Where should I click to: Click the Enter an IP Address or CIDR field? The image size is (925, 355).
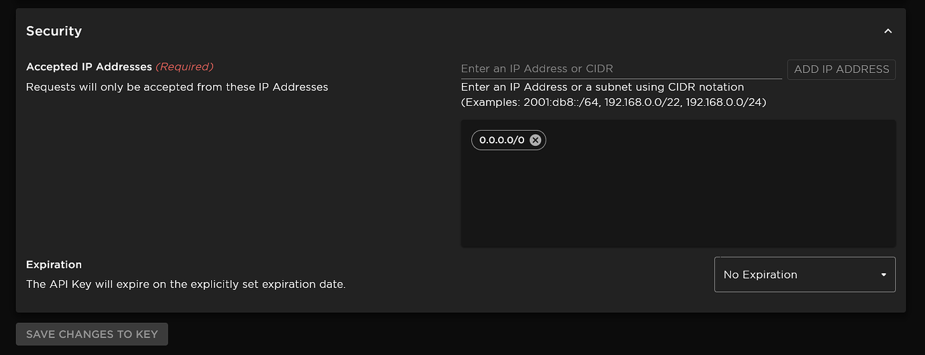(x=621, y=68)
